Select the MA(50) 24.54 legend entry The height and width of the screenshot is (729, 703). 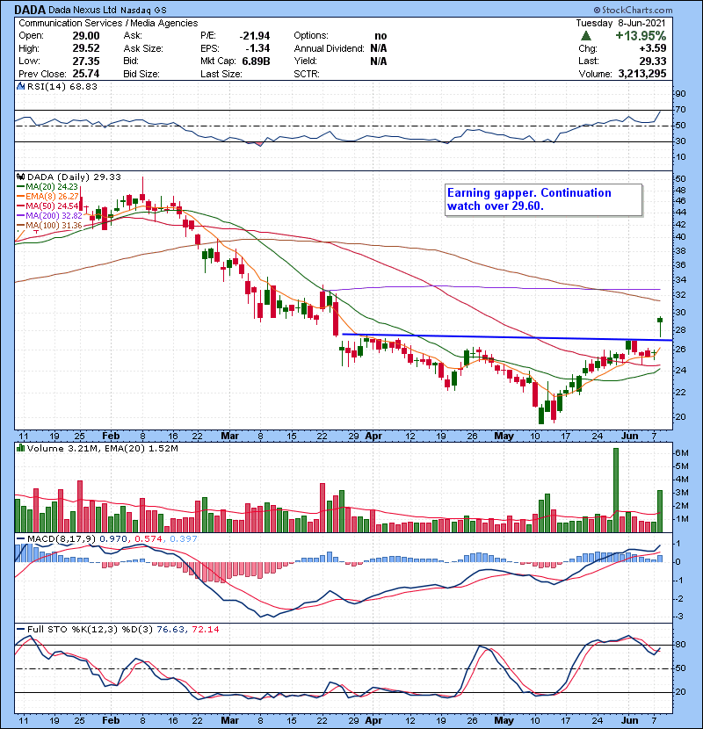47,206
